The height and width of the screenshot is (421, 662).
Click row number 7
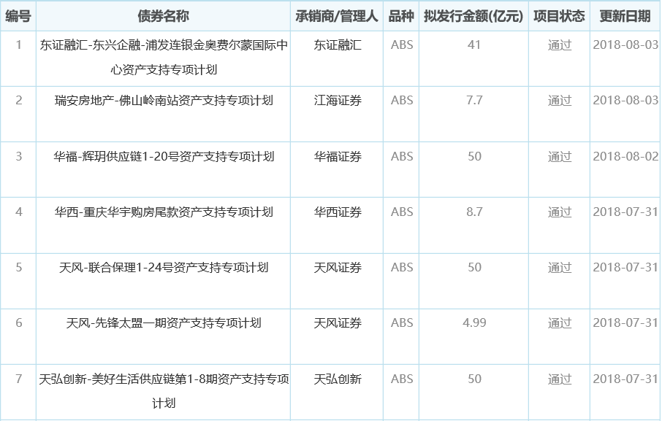click(x=18, y=379)
